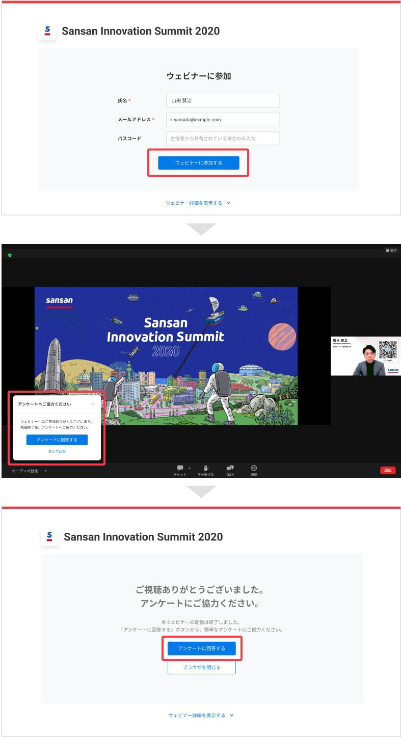The image size is (401, 737).
Task: Click あとで回答 to answer later
Action: (57, 451)
